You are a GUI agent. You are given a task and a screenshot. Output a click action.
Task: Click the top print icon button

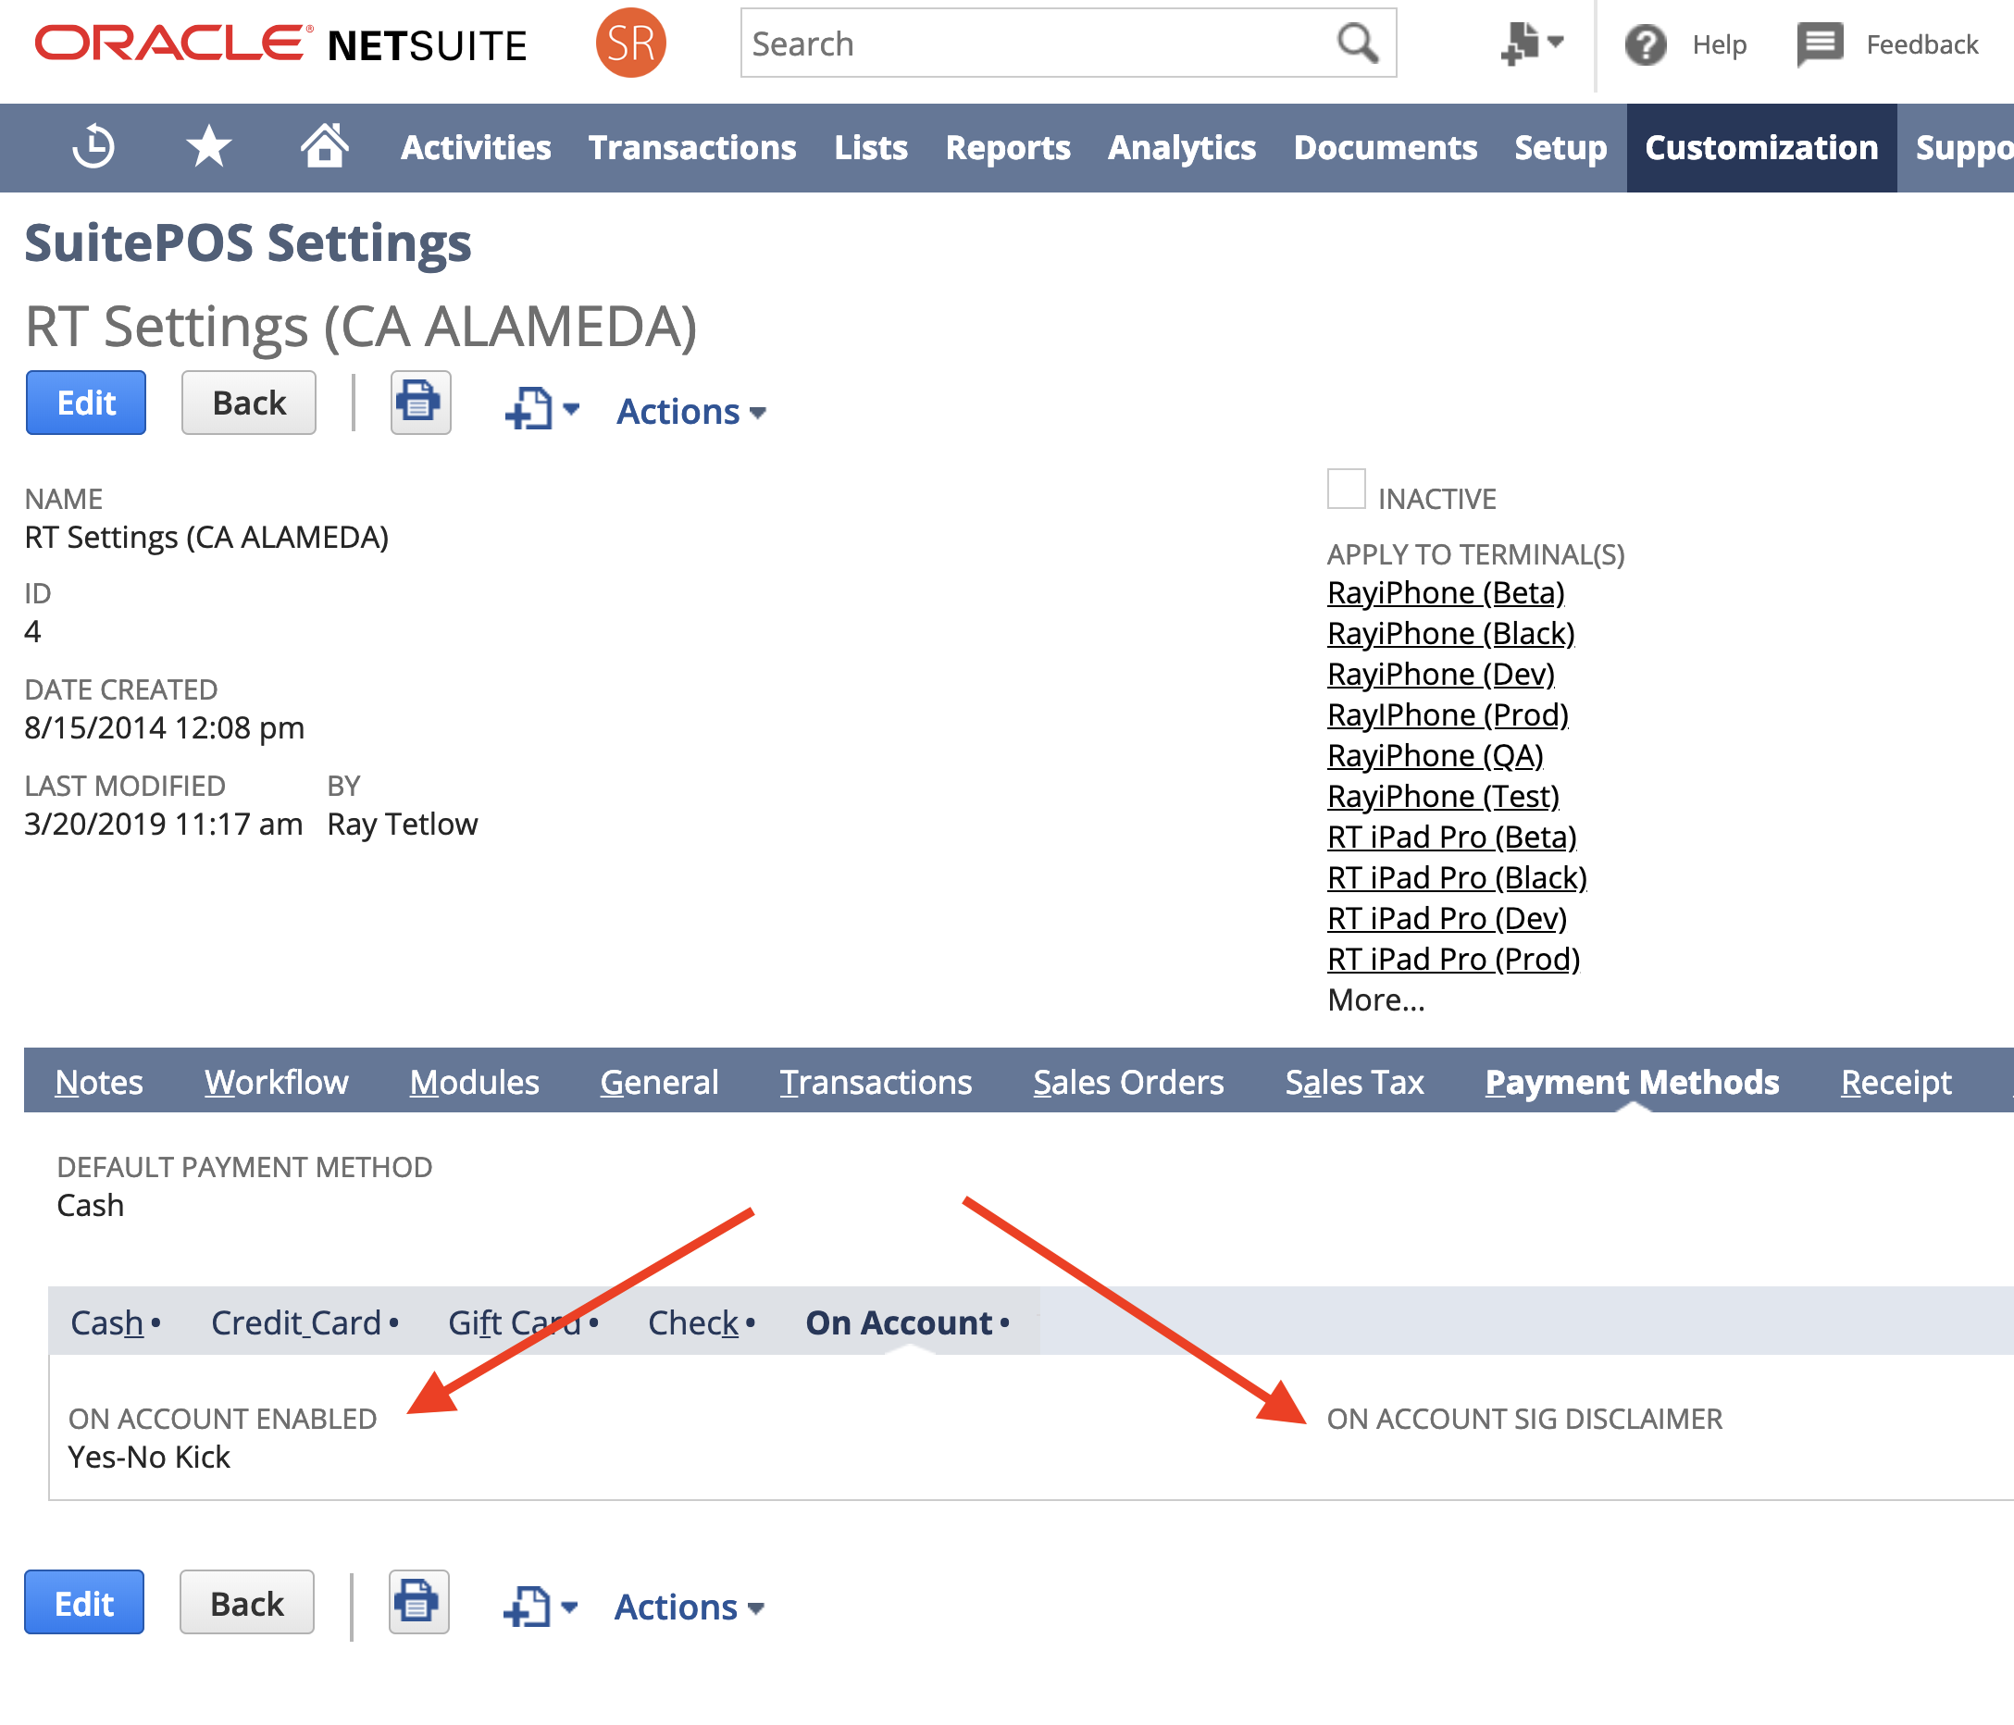[420, 403]
